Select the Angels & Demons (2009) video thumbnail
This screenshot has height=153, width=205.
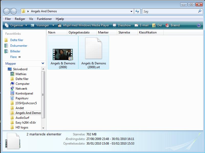point(63,54)
